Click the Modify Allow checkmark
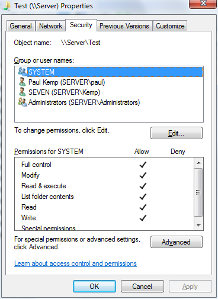The height and width of the screenshot is (299, 218). 143,175
